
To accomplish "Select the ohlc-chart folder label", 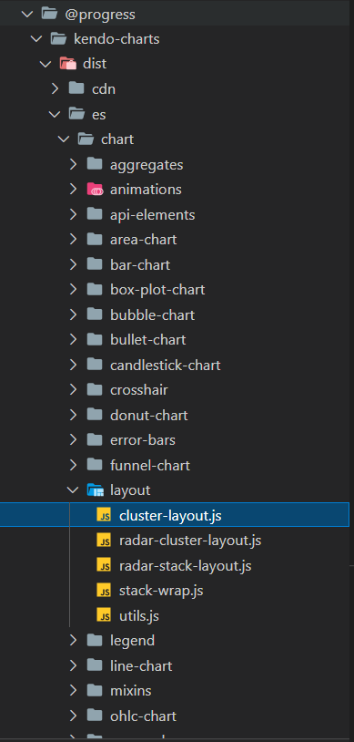I will [143, 716].
